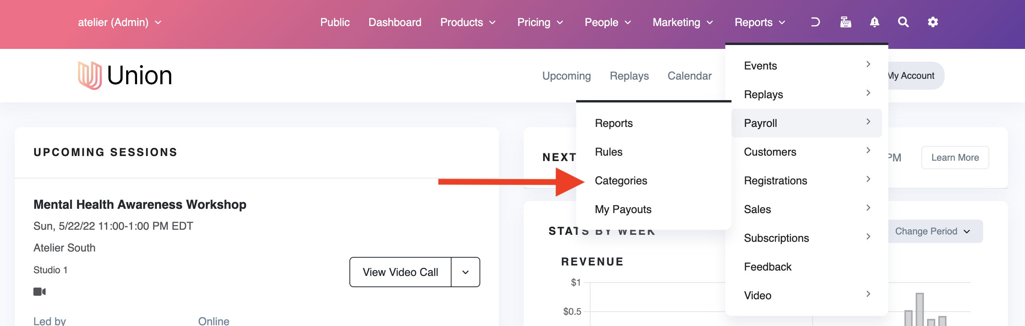Click the Learn More button
Screen dimensions: 1025x326
click(x=955, y=158)
